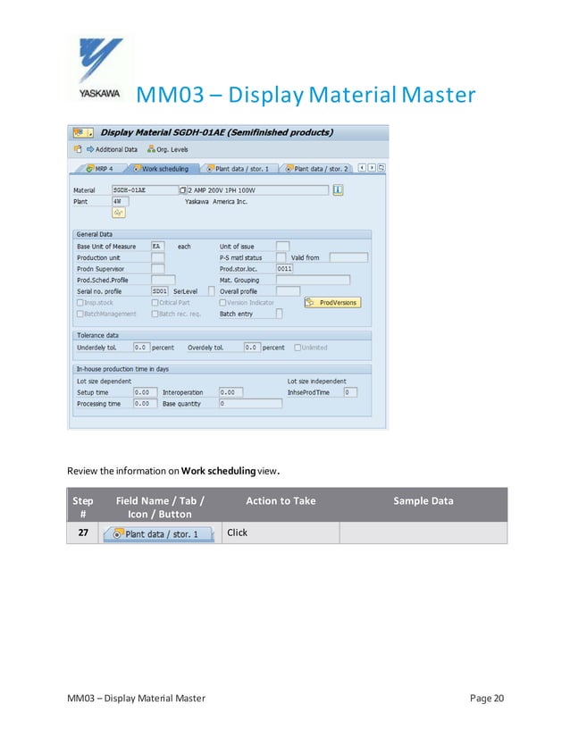
Task: Click the Overdely tol. field
Action: [x=252, y=348]
